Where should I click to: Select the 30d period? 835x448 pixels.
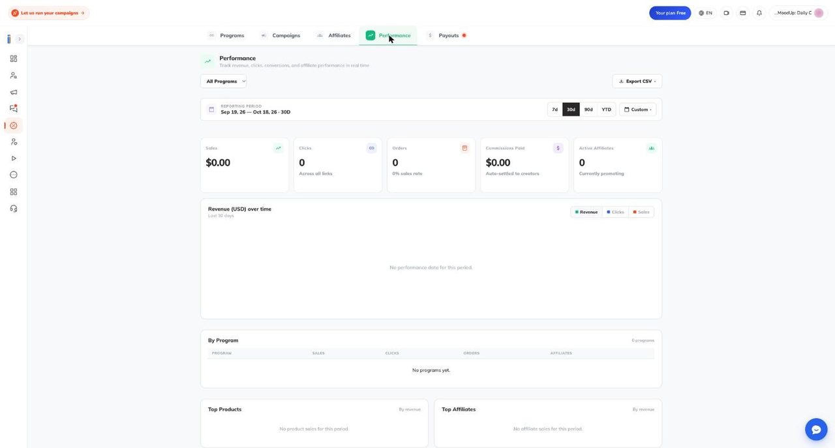[x=571, y=110]
